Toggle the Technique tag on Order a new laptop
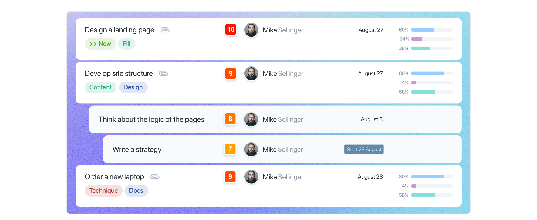 (103, 190)
